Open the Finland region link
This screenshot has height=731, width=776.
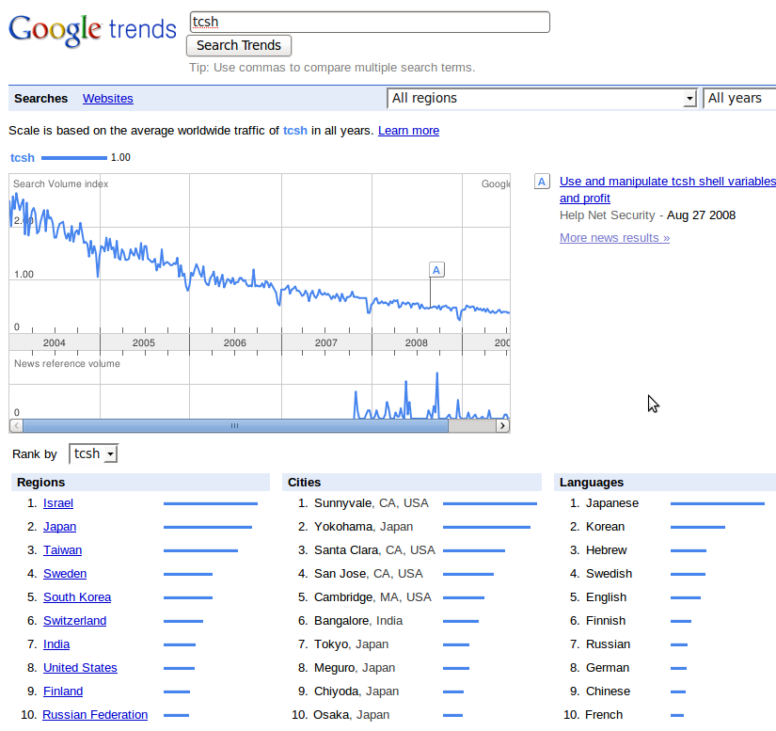[63, 691]
